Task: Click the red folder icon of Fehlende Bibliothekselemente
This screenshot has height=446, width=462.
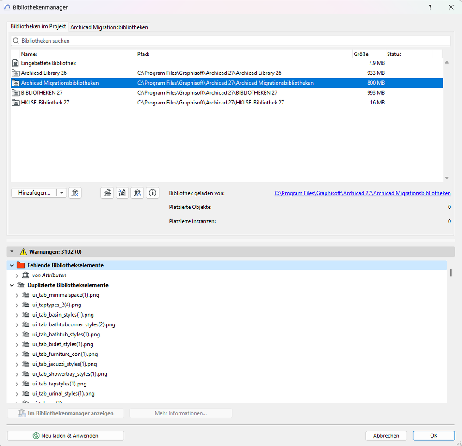Action: (21, 265)
